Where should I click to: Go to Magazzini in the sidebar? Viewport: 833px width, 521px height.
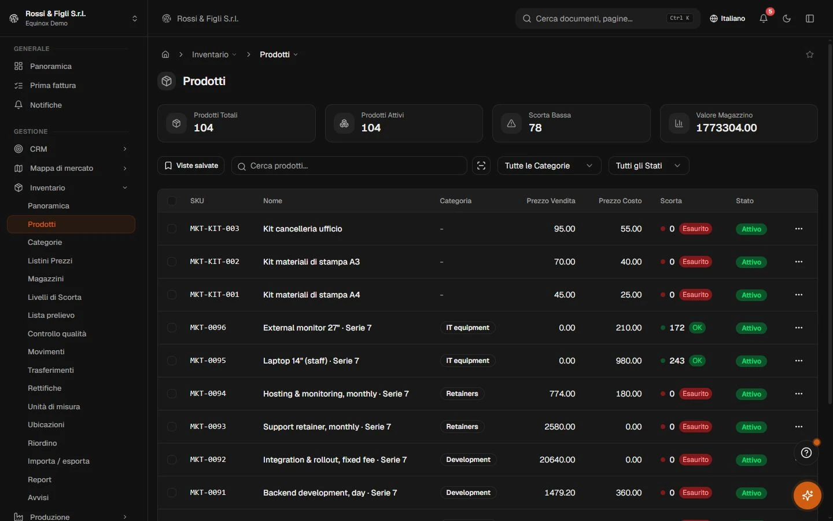click(46, 279)
